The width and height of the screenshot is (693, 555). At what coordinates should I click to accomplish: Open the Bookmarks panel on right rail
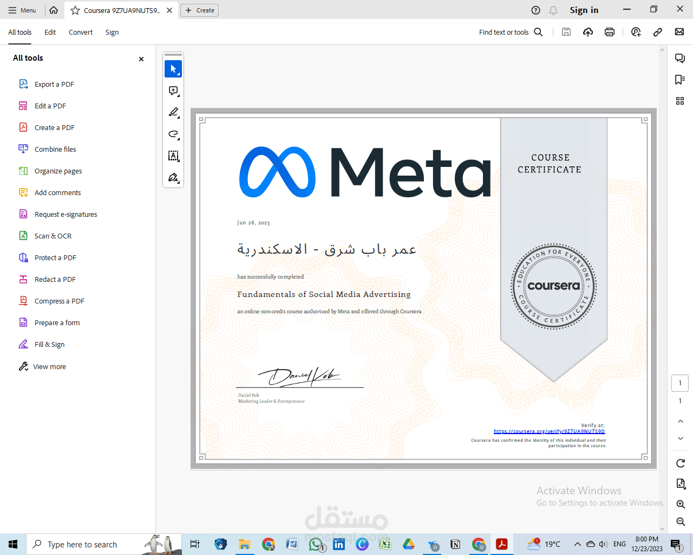(680, 80)
